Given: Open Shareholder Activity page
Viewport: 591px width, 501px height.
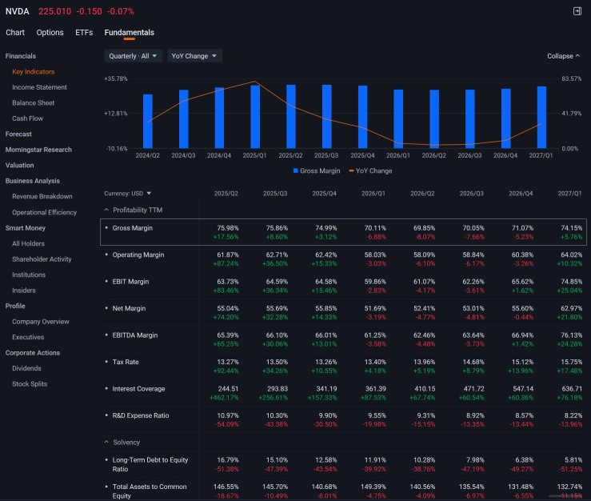Looking at the screenshot, I should click(42, 259).
